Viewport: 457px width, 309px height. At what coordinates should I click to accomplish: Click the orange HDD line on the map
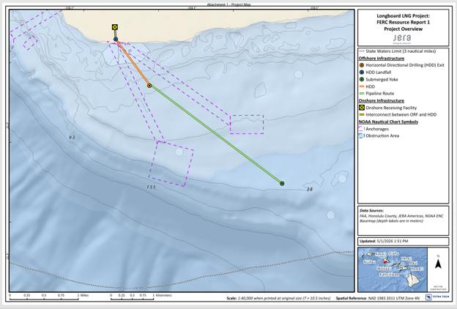tap(133, 63)
